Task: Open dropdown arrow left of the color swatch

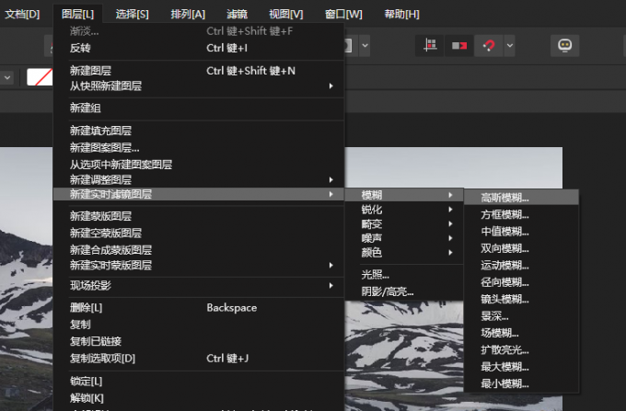Action: coord(7,77)
